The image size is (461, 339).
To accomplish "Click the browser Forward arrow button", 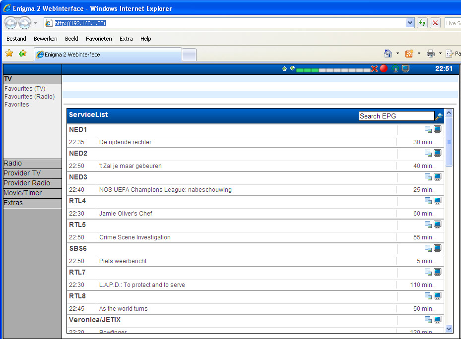I will coord(24,23).
